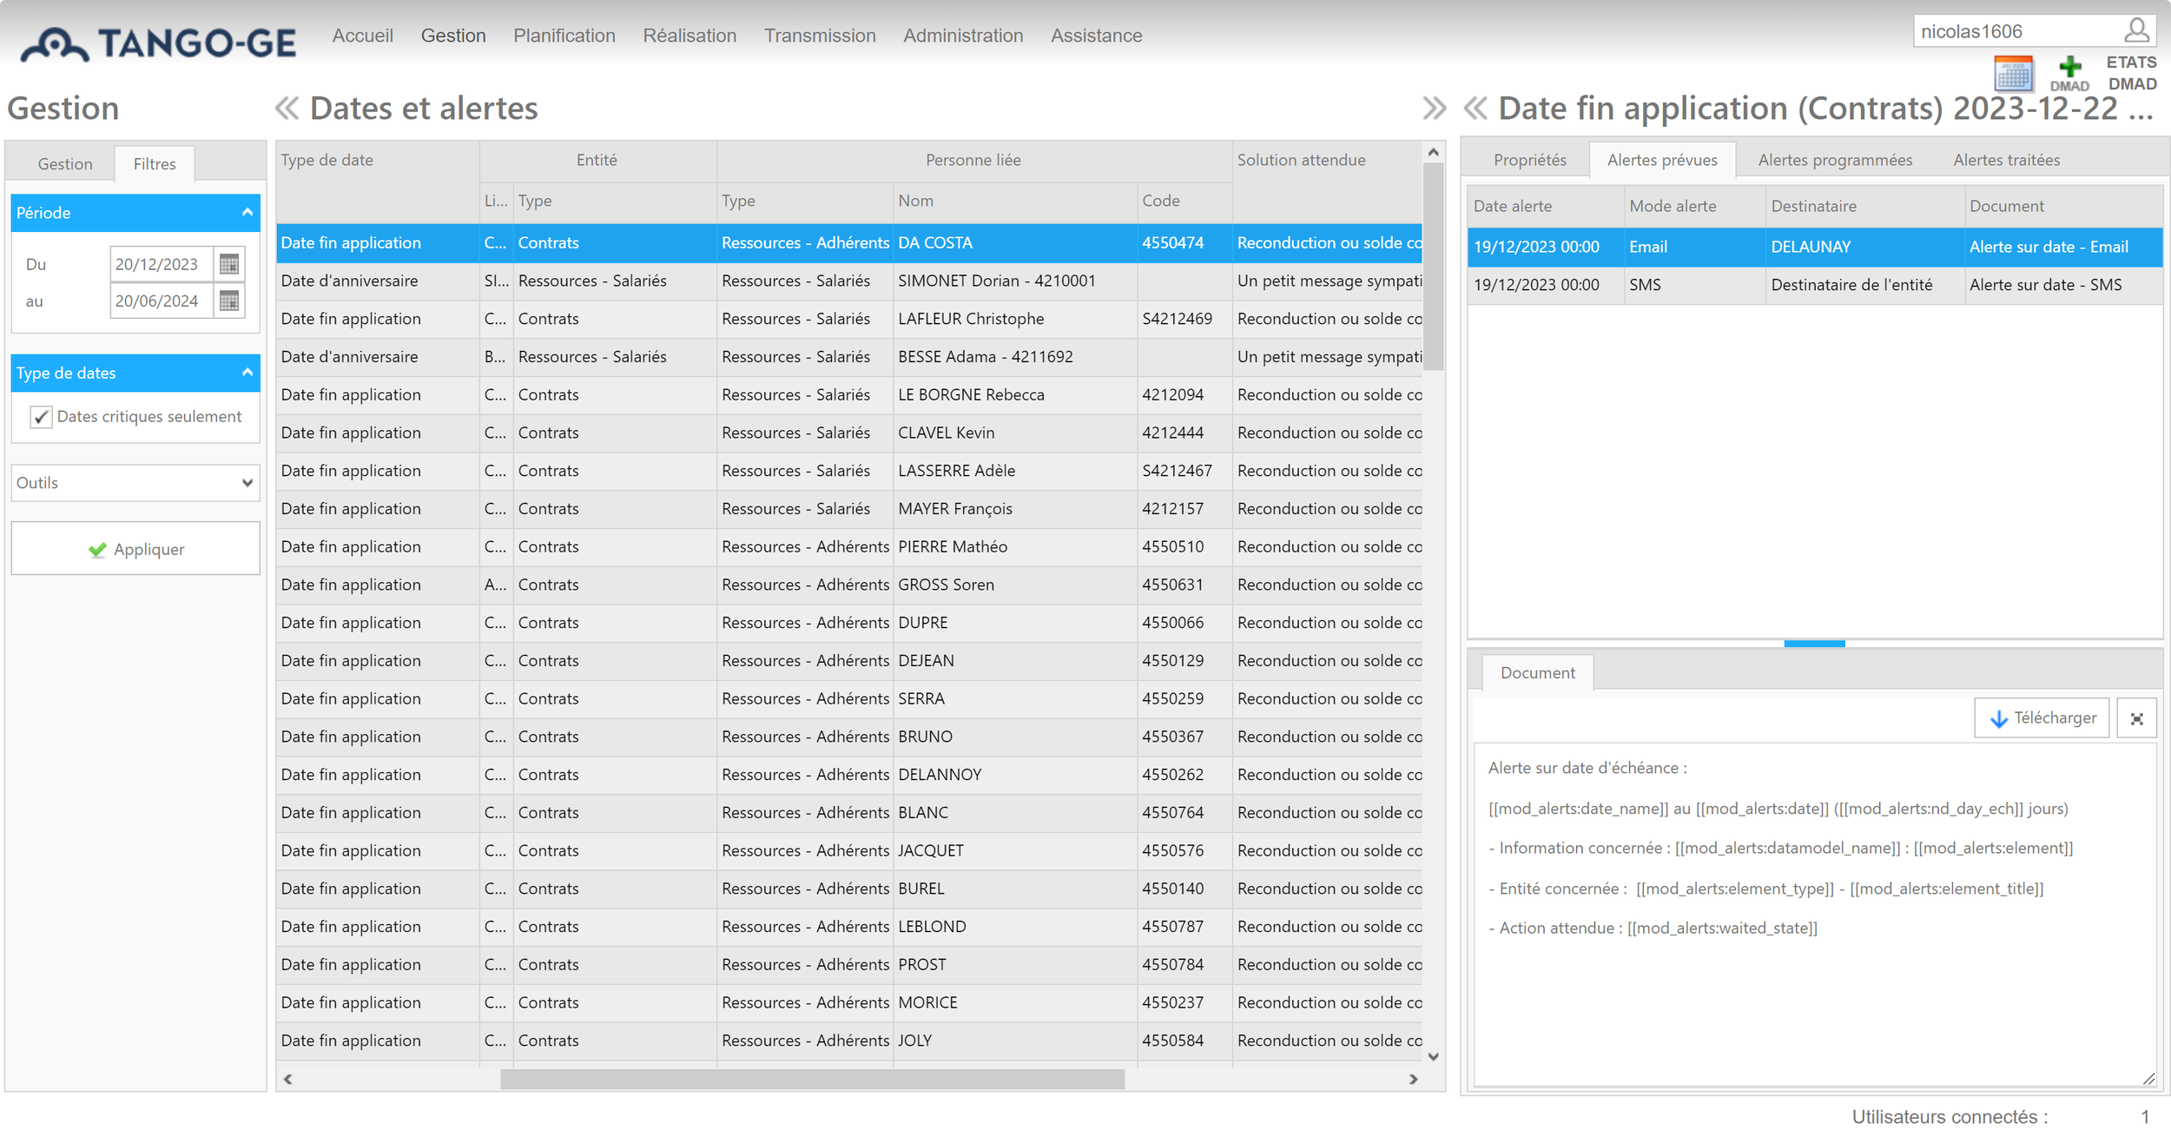Maximize the document preview
The height and width of the screenshot is (1137, 2171).
(x=2136, y=718)
